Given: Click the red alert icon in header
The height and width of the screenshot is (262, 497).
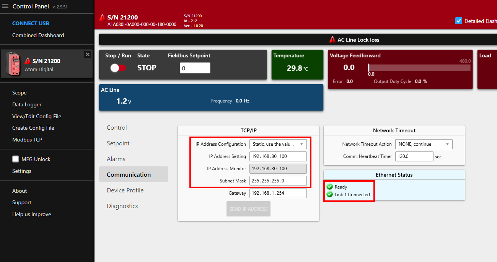Looking at the screenshot, I should 102,18.
